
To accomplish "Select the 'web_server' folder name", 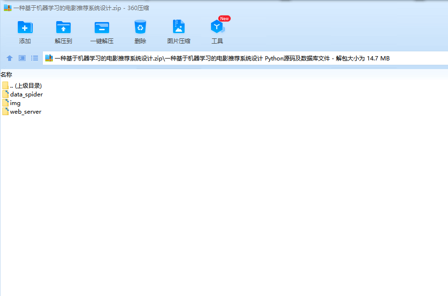I will click(x=25, y=112).
